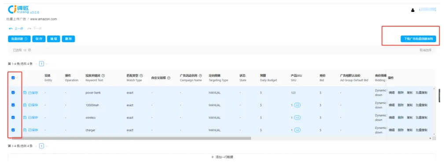
Task: Click the SKU value '123'
Action: (293, 92)
